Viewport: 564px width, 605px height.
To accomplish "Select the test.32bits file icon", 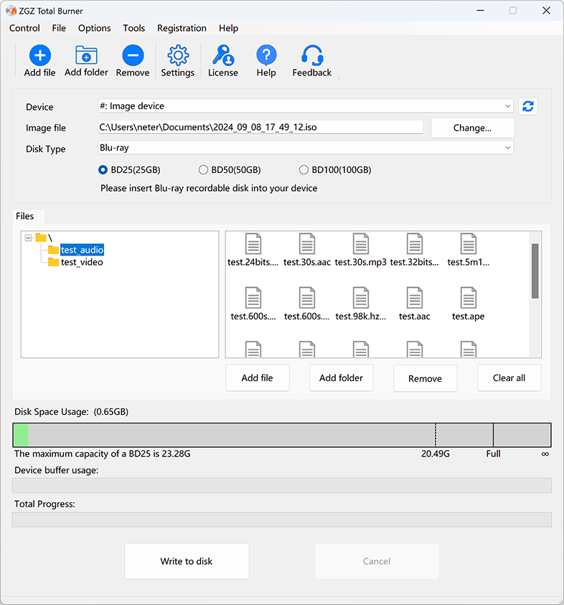I will pos(414,244).
